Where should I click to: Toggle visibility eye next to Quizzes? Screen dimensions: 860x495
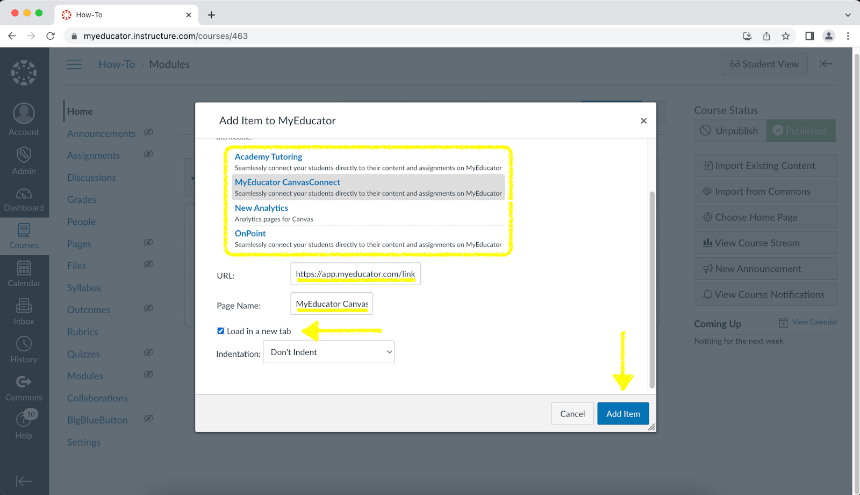(x=149, y=353)
